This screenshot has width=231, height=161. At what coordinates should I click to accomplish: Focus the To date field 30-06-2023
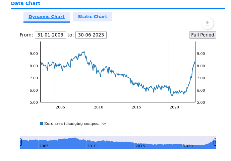click(x=91, y=35)
